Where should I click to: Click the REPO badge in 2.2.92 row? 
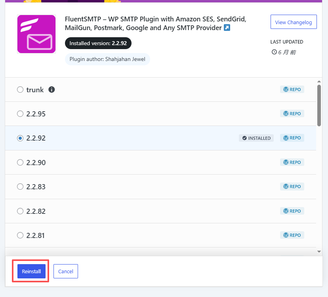292,138
